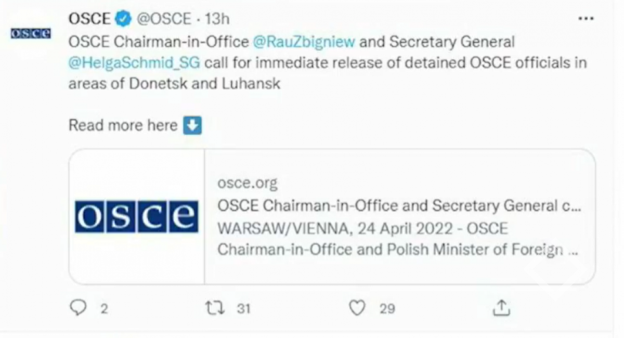Click the 13h timestamp
624x338 pixels.
(x=217, y=19)
